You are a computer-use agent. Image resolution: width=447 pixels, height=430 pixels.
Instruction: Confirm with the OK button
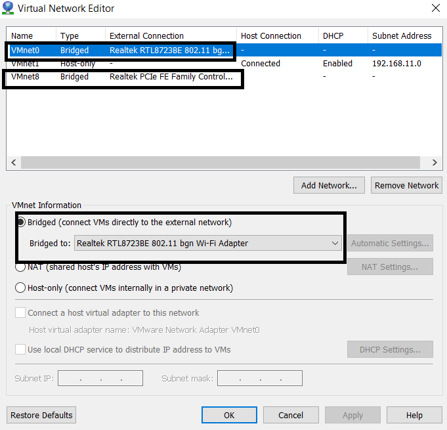[229, 415]
